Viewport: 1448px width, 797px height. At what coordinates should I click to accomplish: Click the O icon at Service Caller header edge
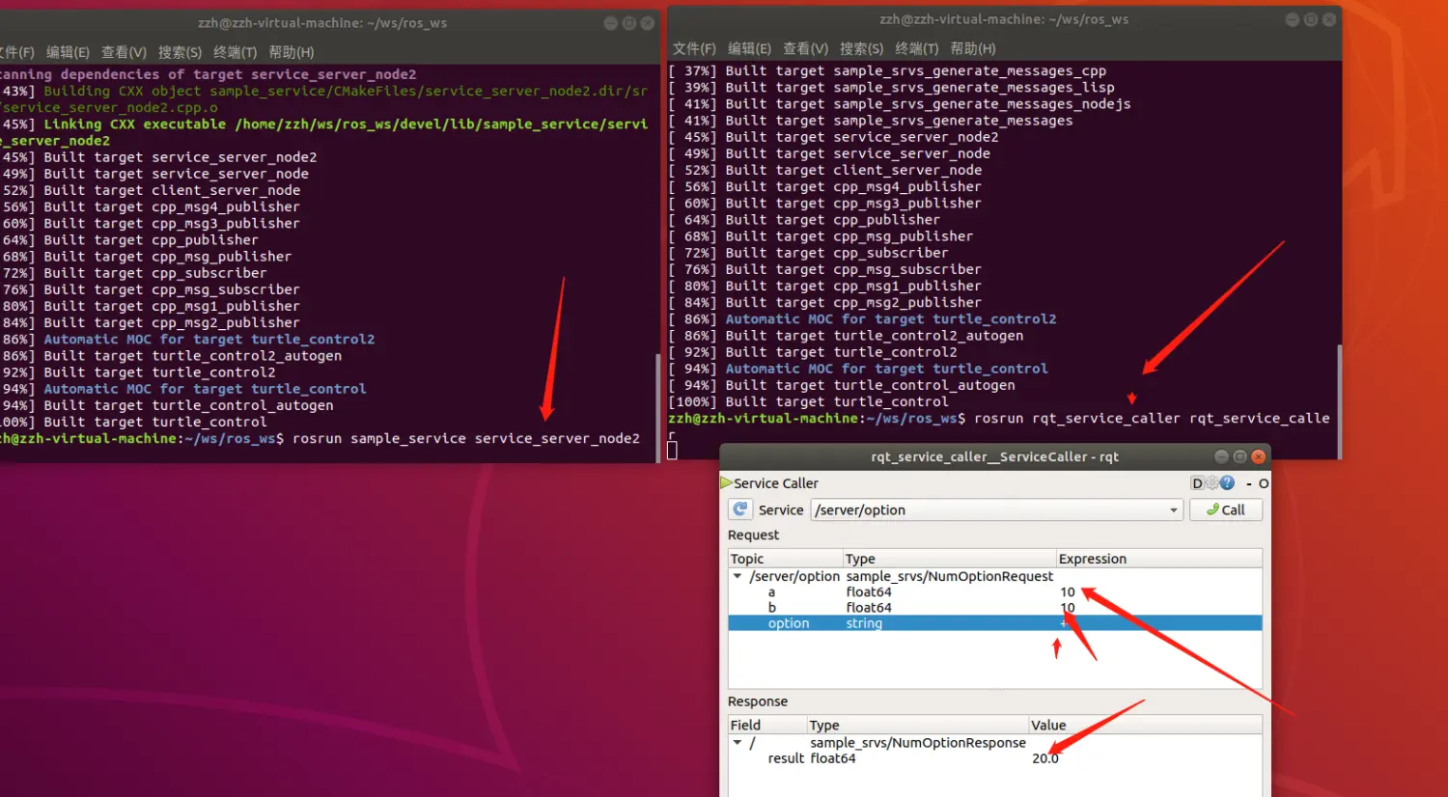click(1263, 483)
